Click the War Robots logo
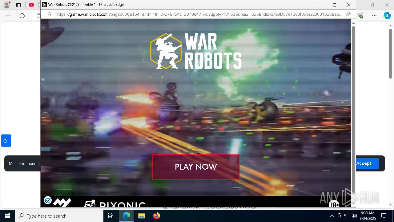This screenshot has width=394, height=222. click(x=196, y=51)
